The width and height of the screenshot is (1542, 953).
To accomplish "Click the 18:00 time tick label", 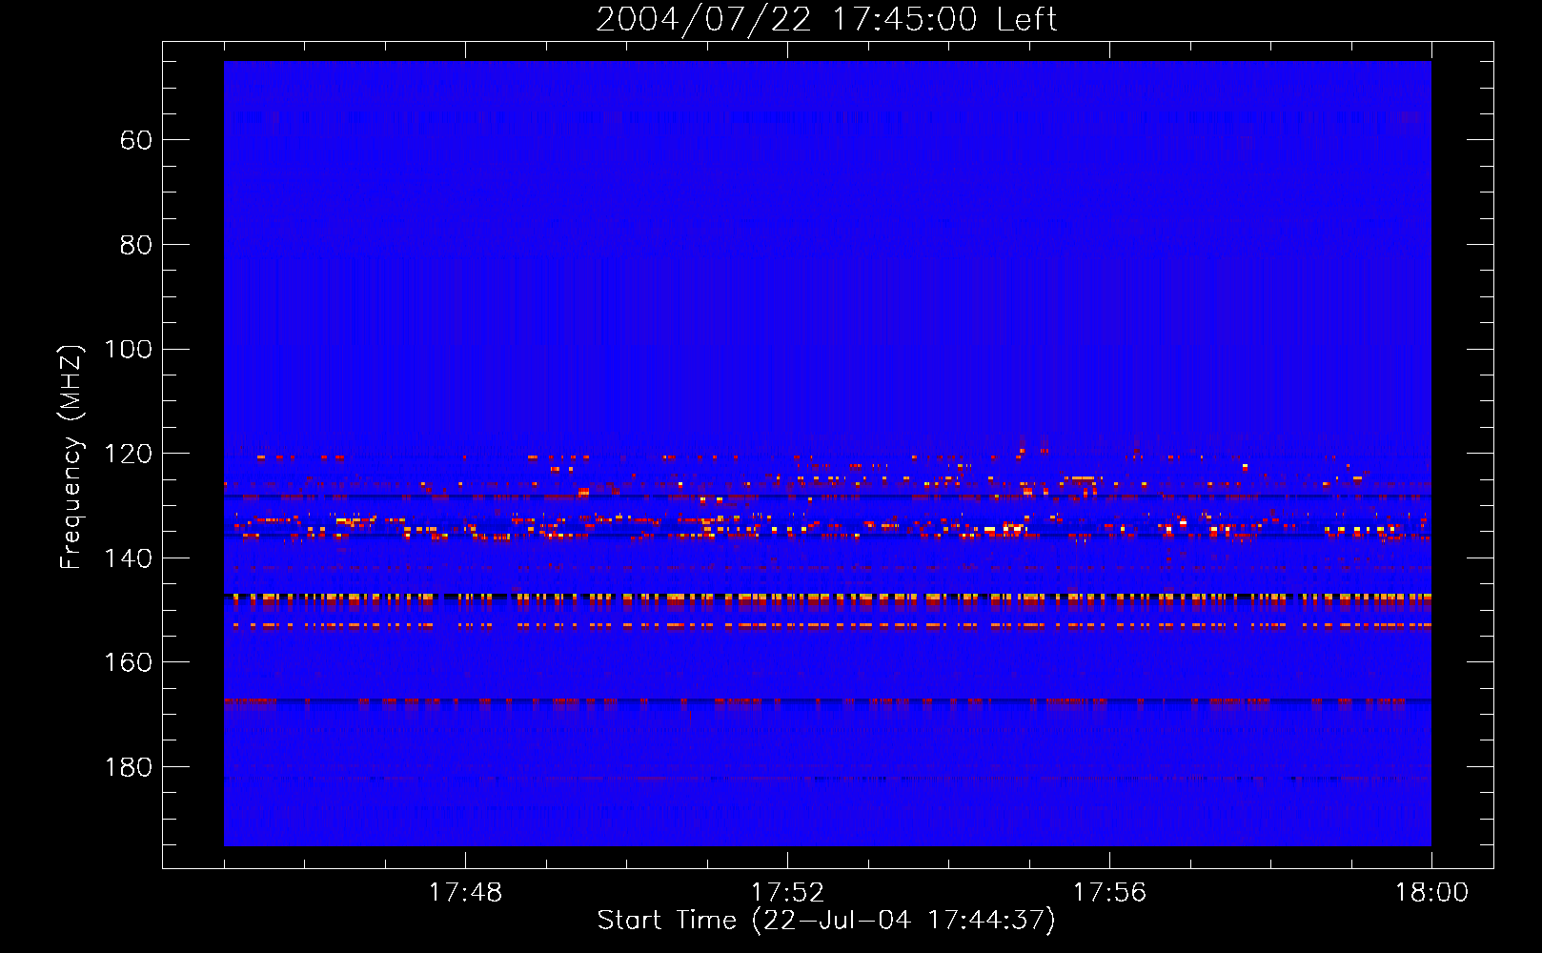I will [1431, 893].
